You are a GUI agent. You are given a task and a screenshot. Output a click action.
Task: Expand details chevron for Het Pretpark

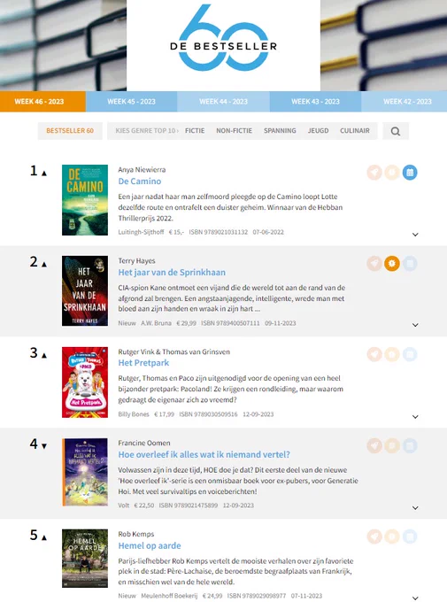[x=415, y=417]
